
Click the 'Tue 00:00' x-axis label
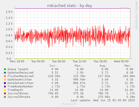pyautogui.click(x=38, y=61)
